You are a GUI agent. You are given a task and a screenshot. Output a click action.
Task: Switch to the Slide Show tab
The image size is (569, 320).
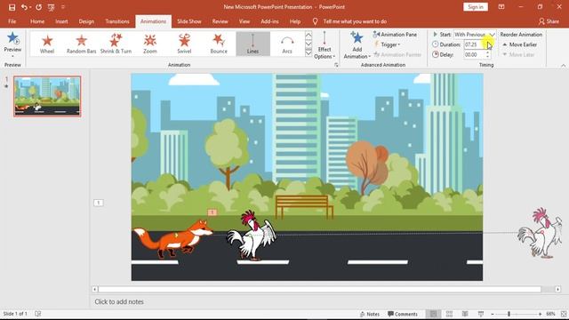click(189, 21)
